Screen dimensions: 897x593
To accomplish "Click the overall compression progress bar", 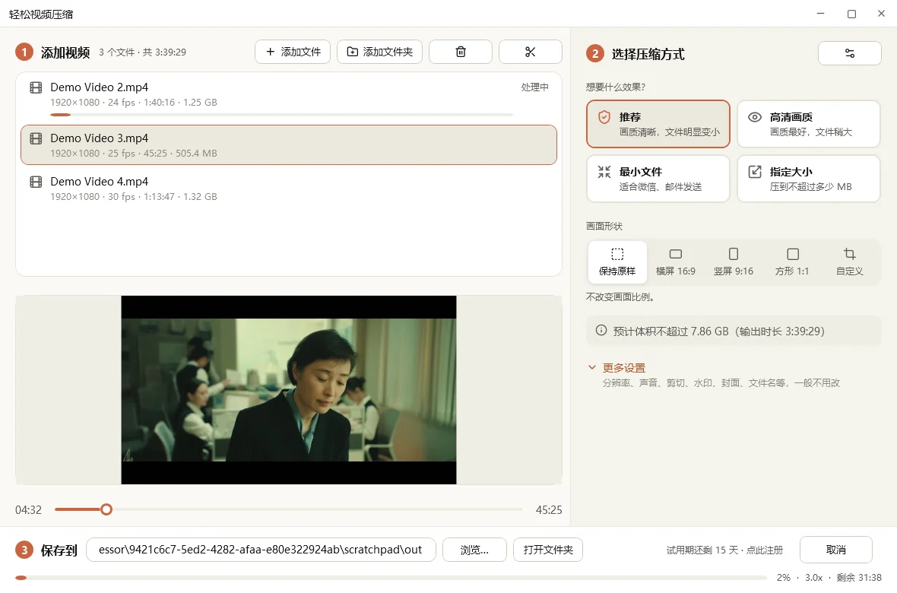I will (x=391, y=578).
